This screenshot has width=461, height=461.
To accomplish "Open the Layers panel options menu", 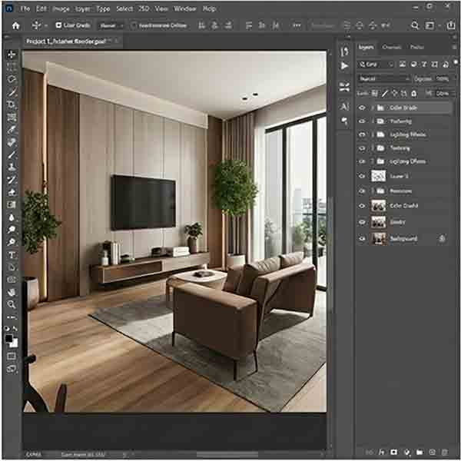I will (x=455, y=47).
